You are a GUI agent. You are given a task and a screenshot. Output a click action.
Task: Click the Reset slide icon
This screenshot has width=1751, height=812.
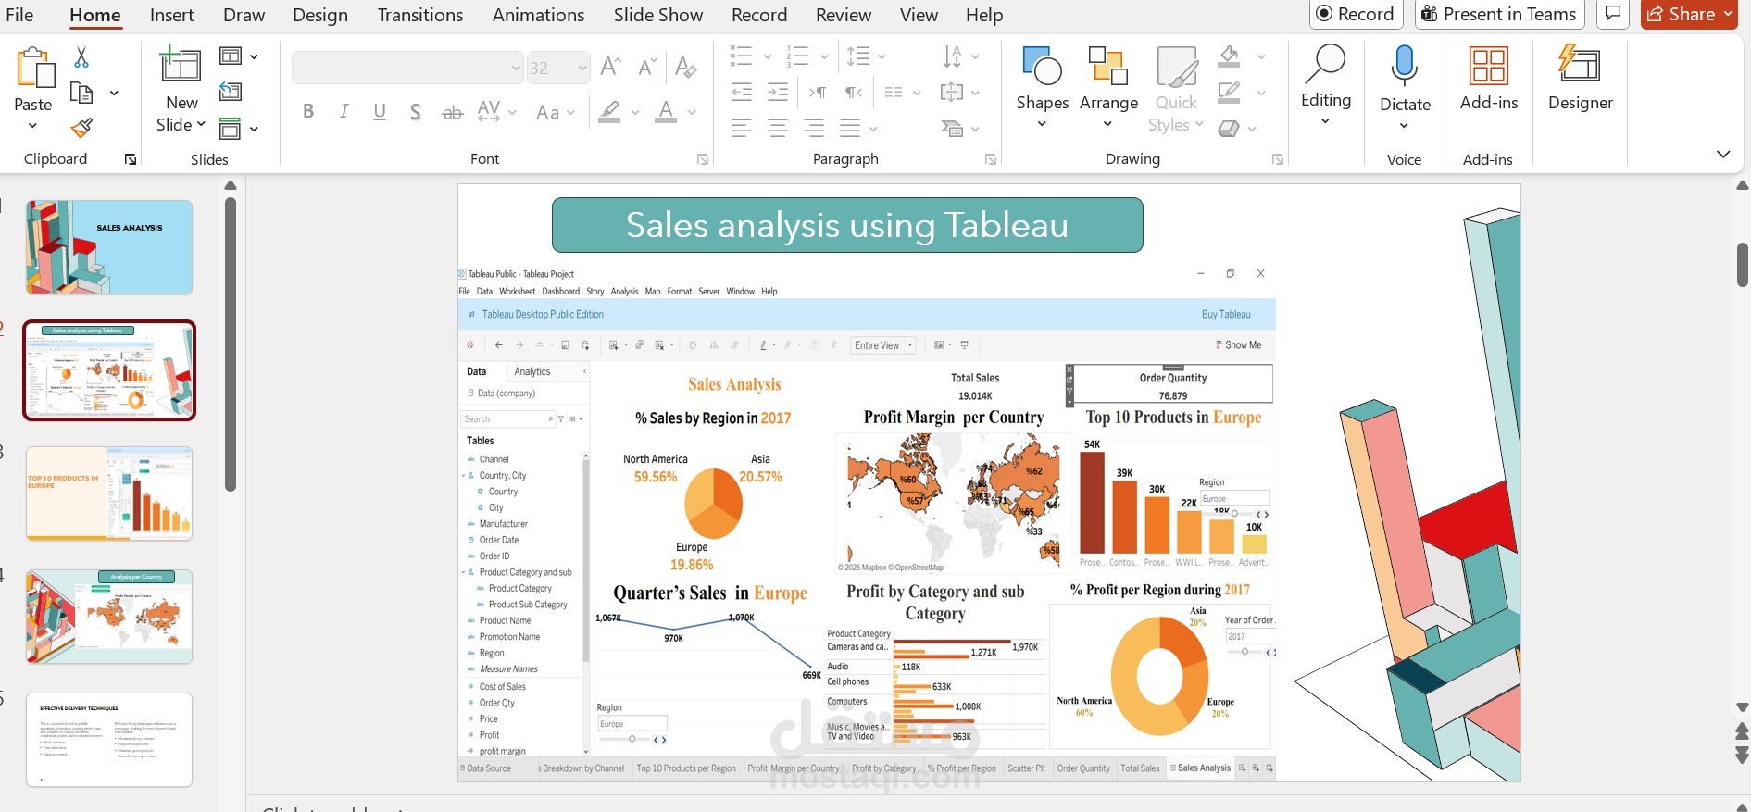click(x=230, y=92)
